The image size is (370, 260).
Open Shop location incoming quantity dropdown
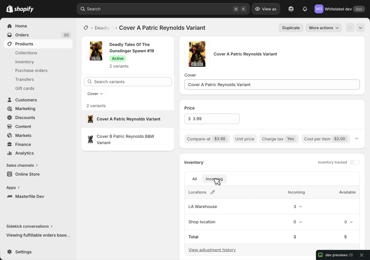[298, 222]
